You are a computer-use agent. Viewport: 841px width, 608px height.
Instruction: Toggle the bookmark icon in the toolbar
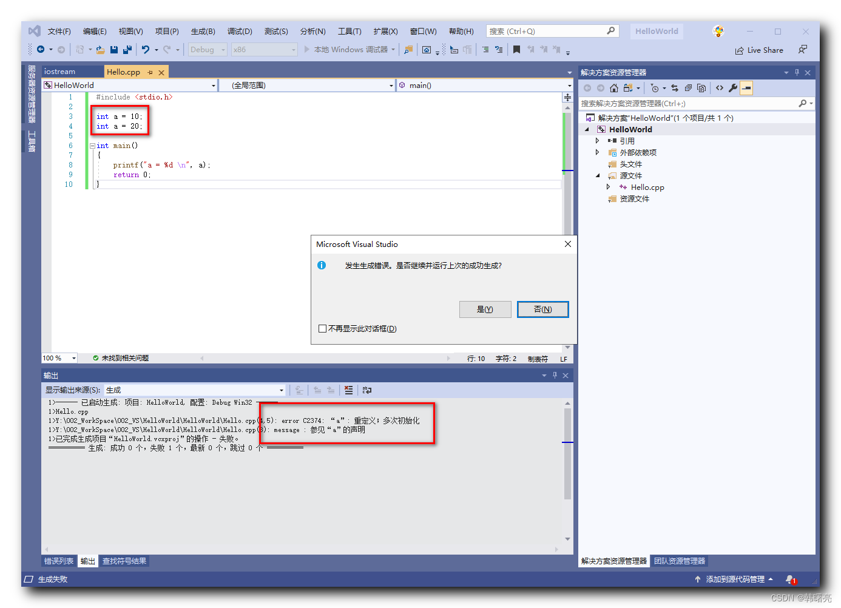[516, 50]
